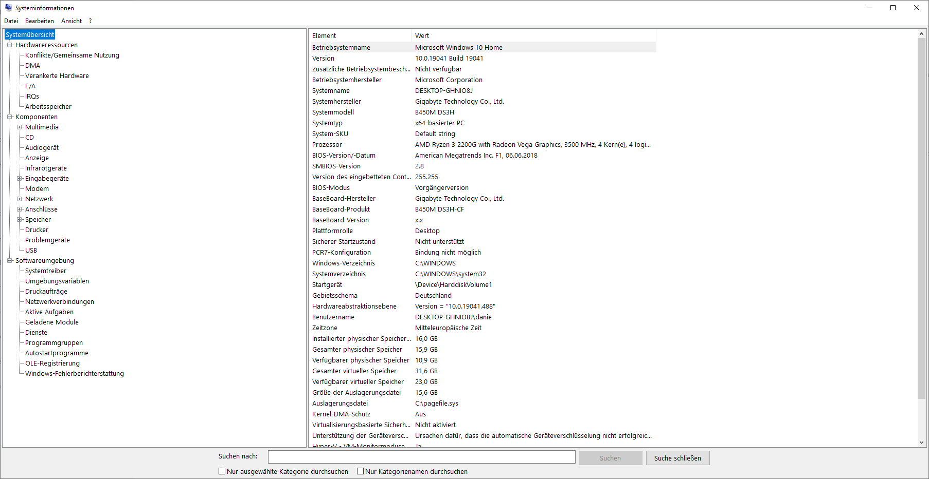This screenshot has width=929, height=479.
Task: Select USB tree item
Action: tap(31, 251)
